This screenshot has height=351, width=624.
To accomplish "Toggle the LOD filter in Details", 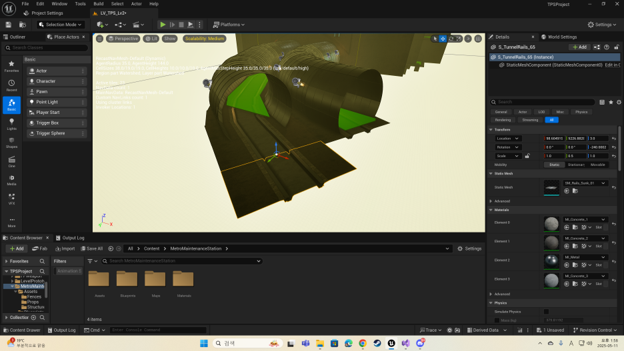I will (x=541, y=112).
